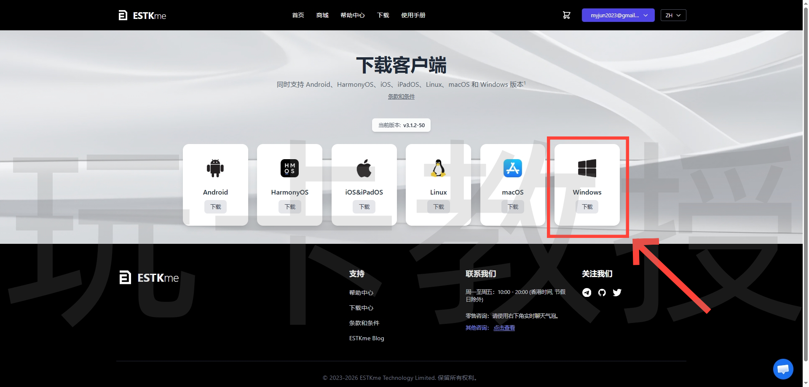This screenshot has height=387, width=809.
Task: Click 下载 under HarmonyOS
Action: pos(289,207)
